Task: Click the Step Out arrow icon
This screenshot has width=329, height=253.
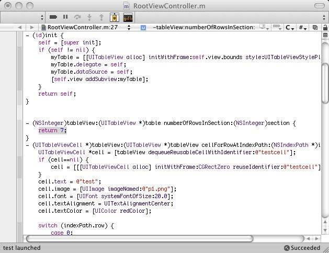Action: [x=101, y=17]
